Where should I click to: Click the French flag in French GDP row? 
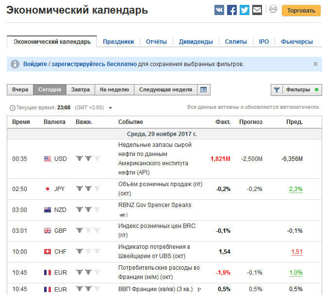click(x=48, y=289)
